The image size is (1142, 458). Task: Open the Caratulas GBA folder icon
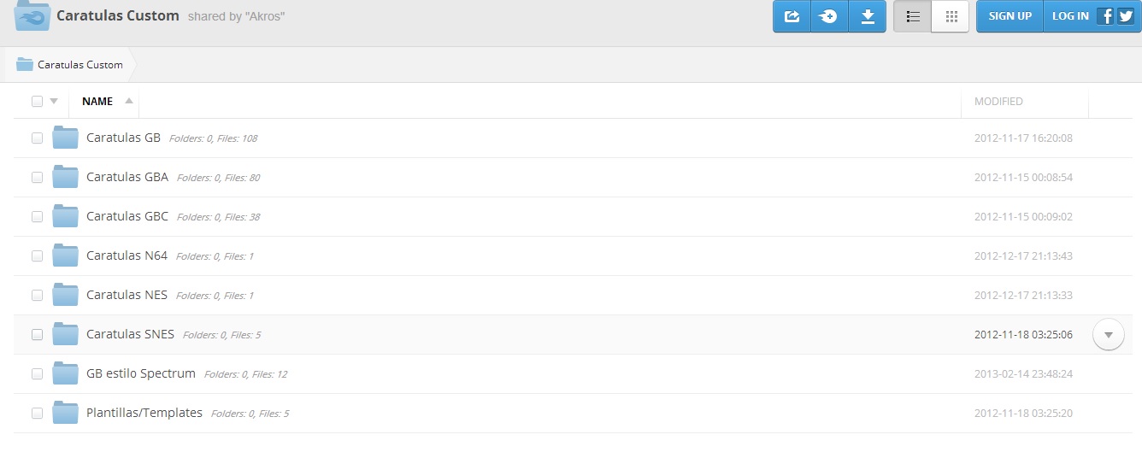pyautogui.click(x=66, y=177)
